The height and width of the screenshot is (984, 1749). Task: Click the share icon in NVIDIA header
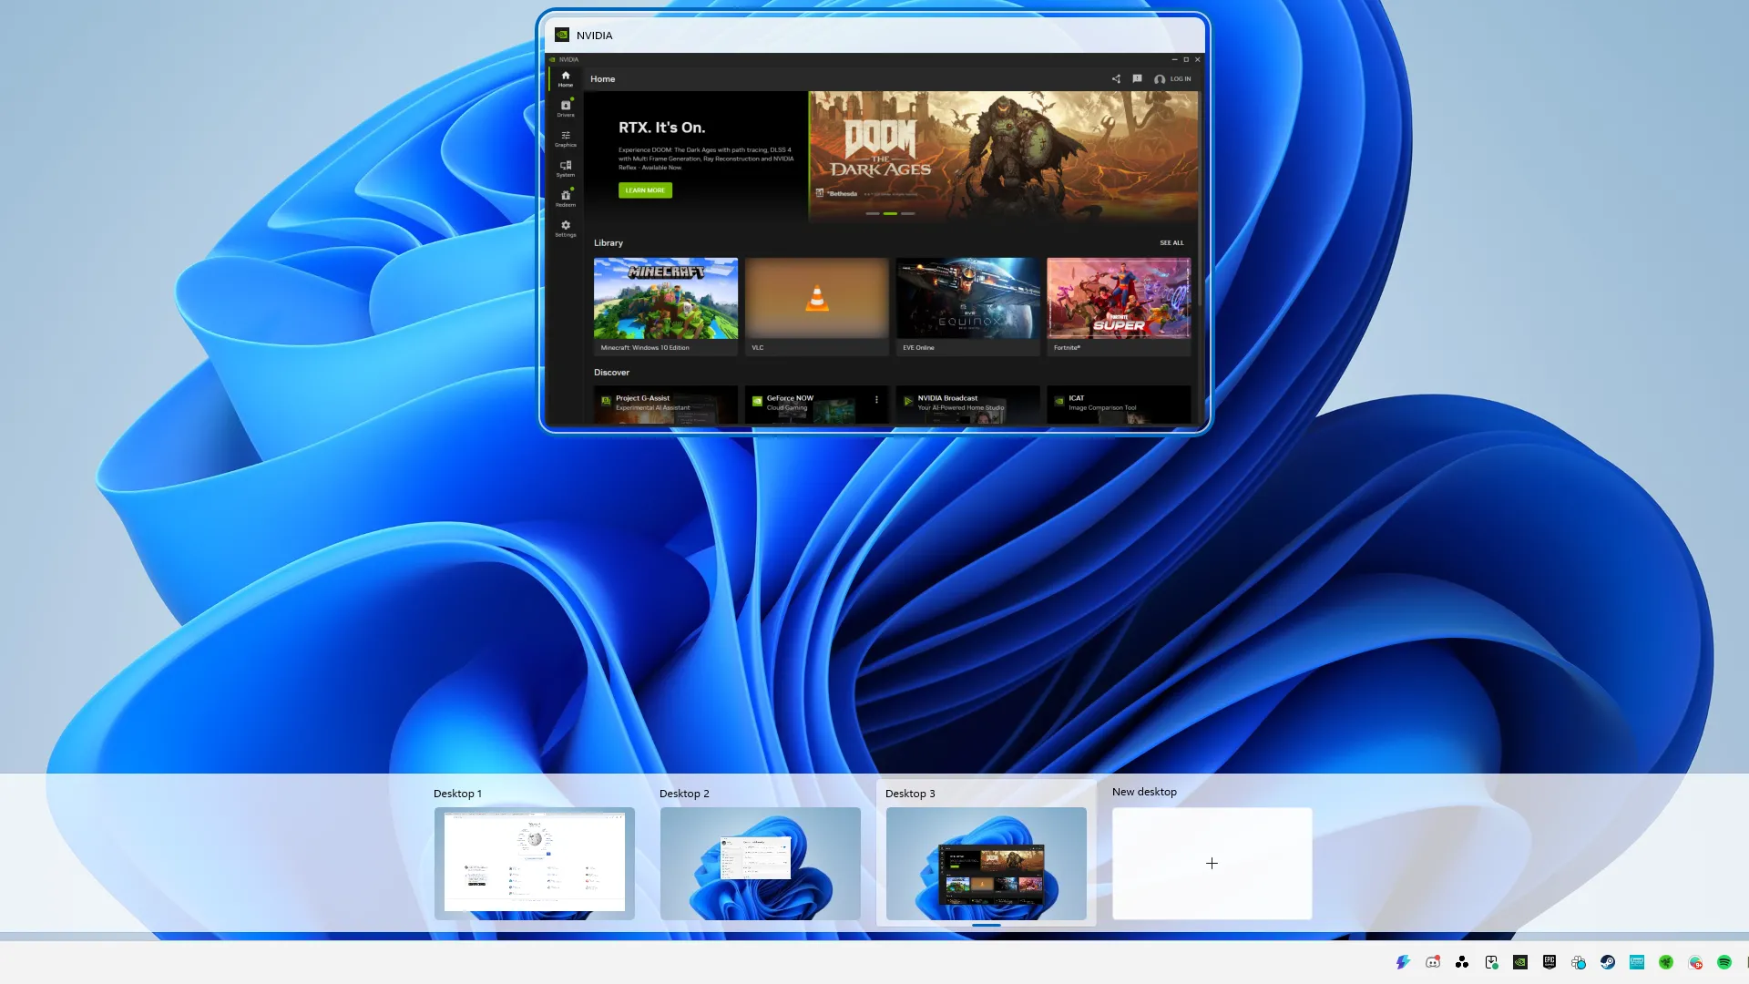pyautogui.click(x=1116, y=79)
